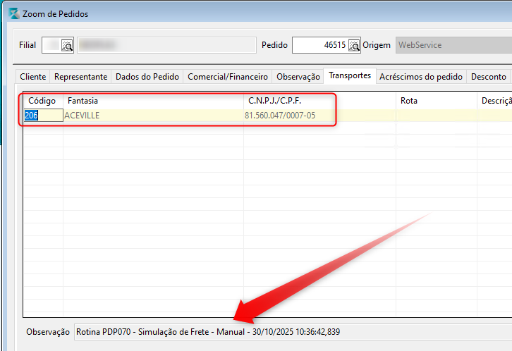Click the C.N.P.J./C.P.F. column header

(x=319, y=101)
